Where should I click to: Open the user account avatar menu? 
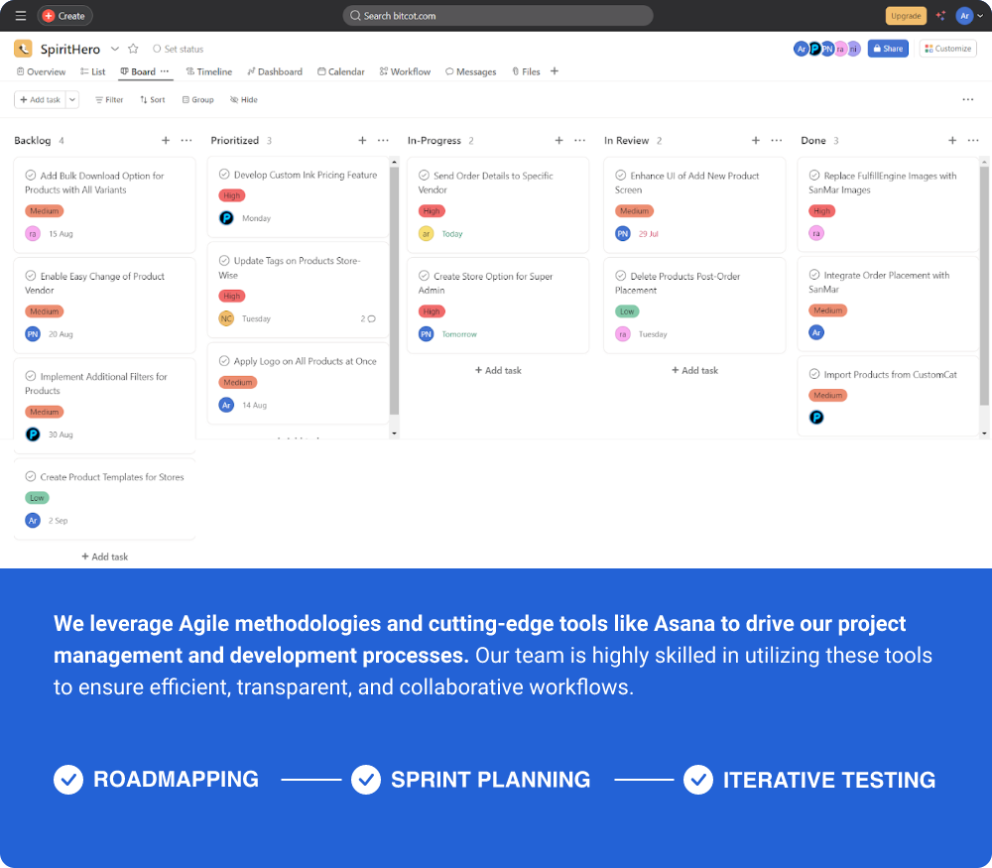964,16
